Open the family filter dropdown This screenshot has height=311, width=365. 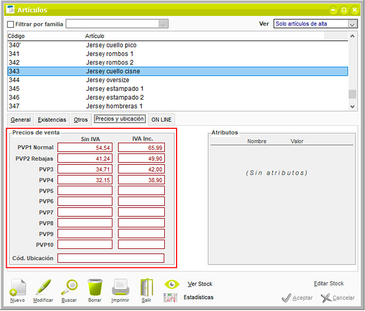coord(163,24)
